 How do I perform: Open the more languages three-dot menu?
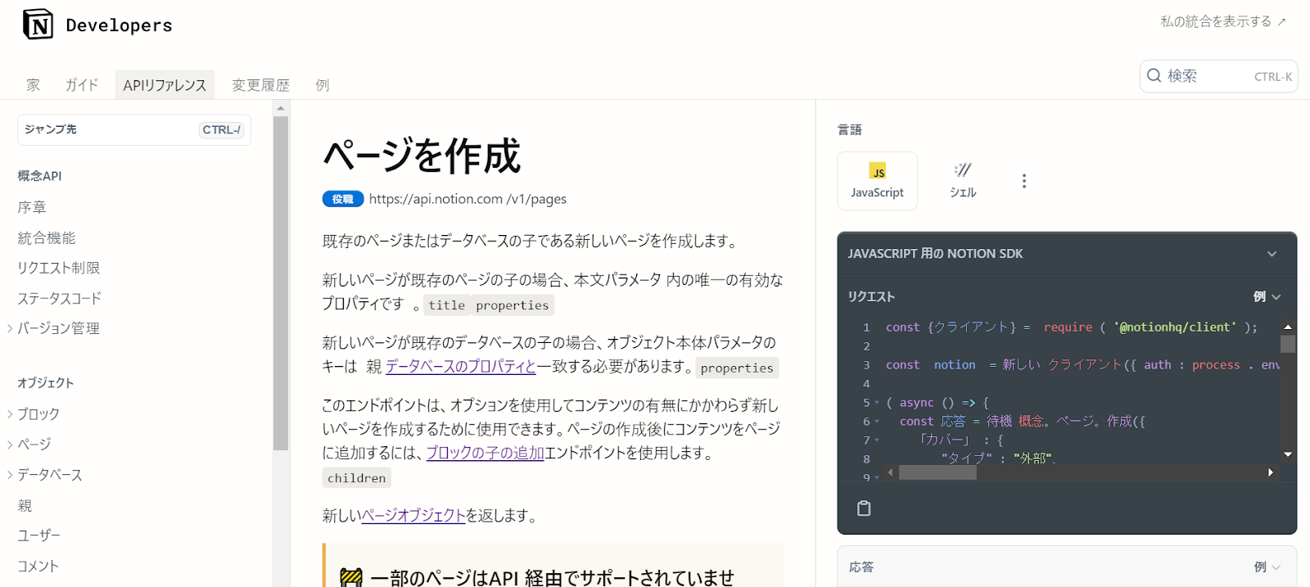point(1023,181)
